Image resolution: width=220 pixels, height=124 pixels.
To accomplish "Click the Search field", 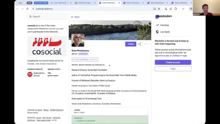I will coord(47,16).
